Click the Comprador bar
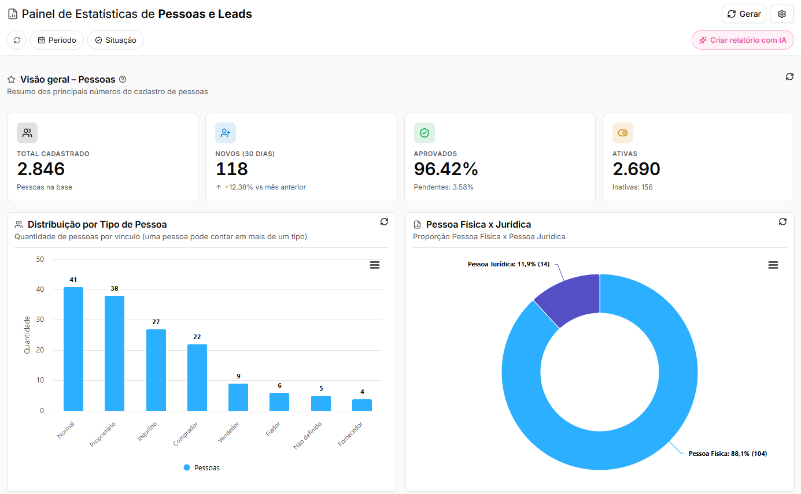This screenshot has width=801, height=494. click(197, 378)
